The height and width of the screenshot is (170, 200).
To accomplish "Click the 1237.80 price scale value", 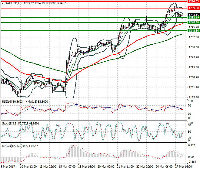I will [194, 37].
